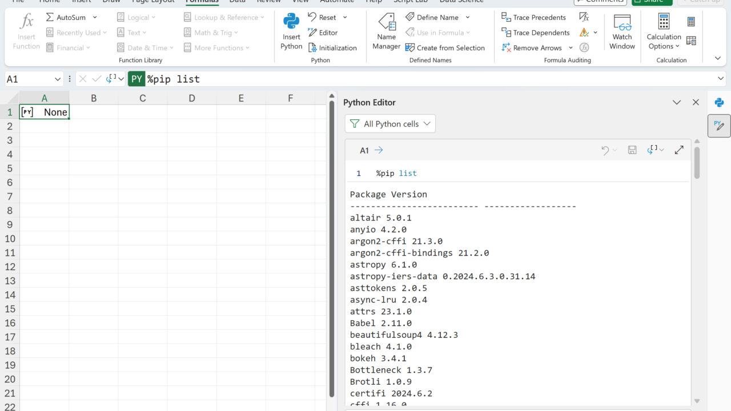
Task: Save the Python cell code
Action: click(632, 150)
